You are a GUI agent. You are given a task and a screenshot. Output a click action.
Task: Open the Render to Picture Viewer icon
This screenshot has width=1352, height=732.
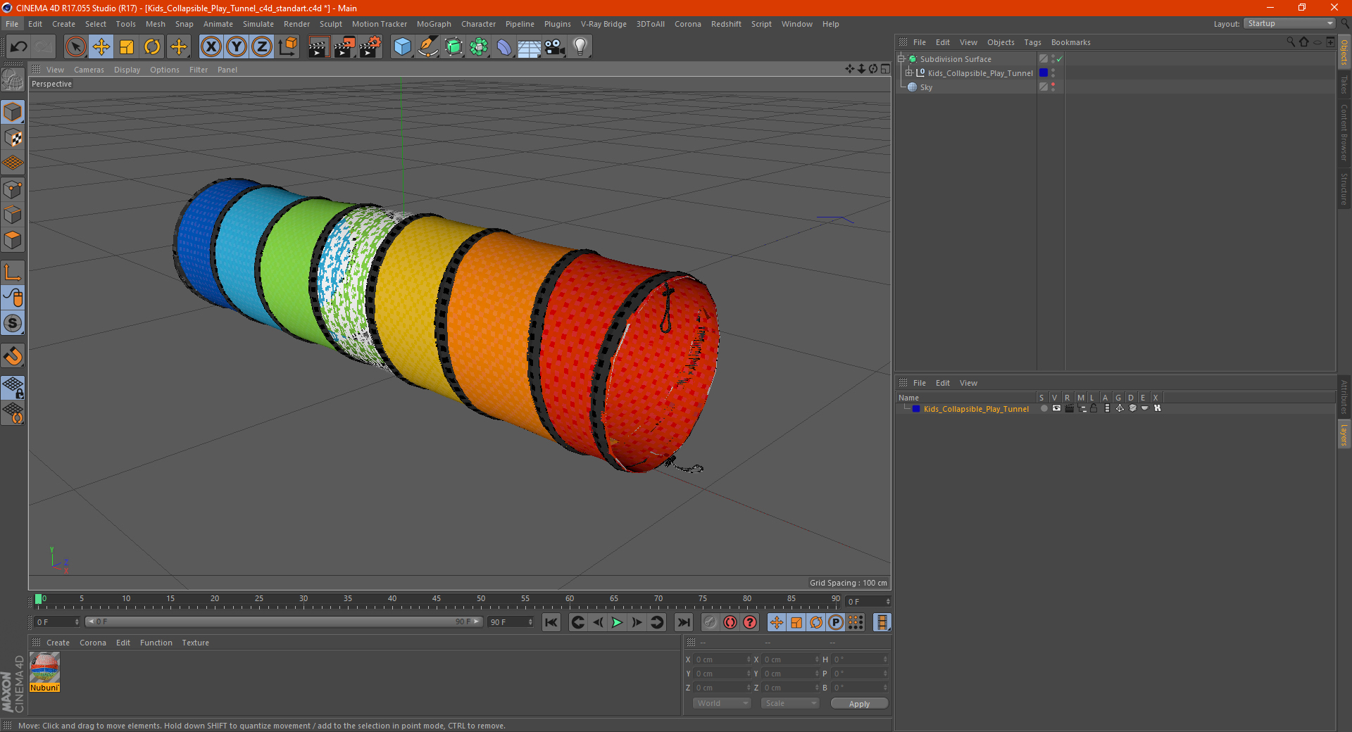[x=344, y=47]
